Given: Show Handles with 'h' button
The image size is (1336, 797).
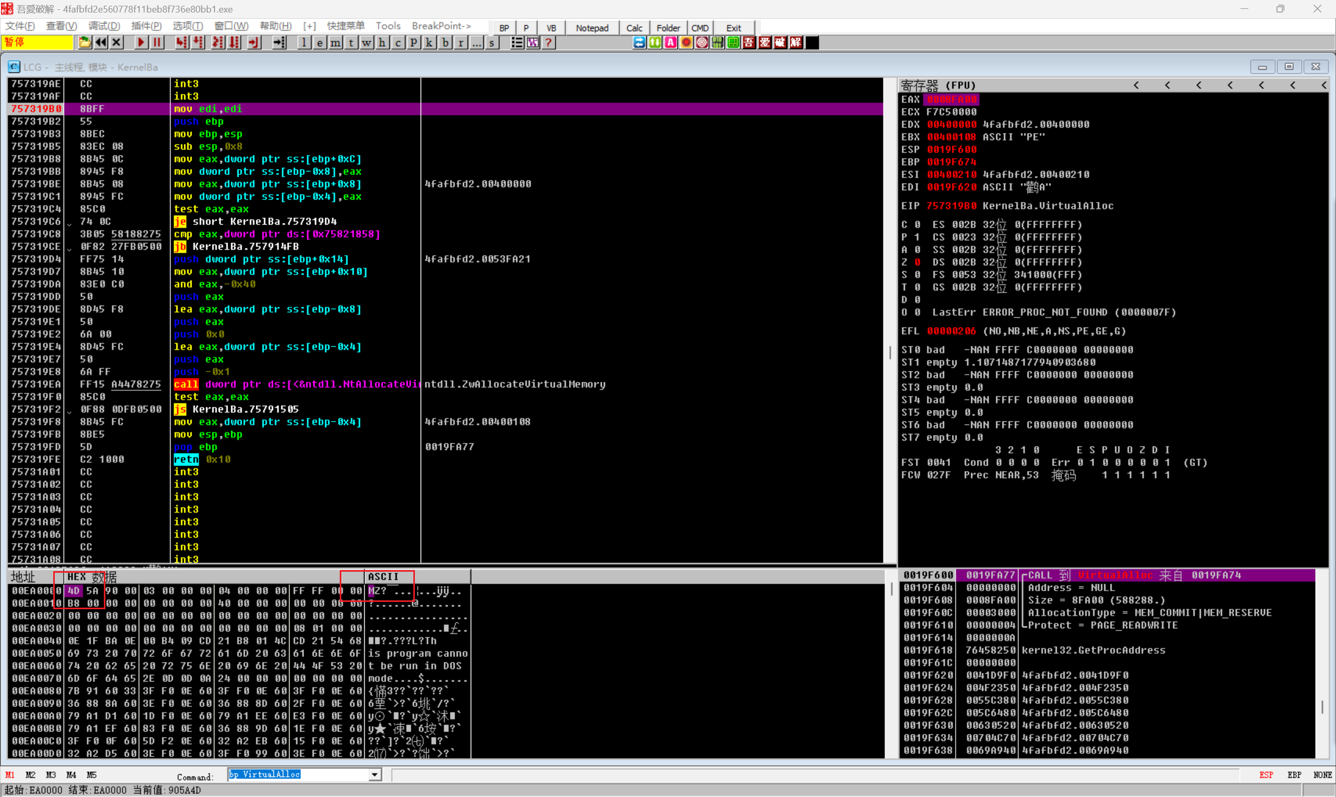Looking at the screenshot, I should pos(382,42).
